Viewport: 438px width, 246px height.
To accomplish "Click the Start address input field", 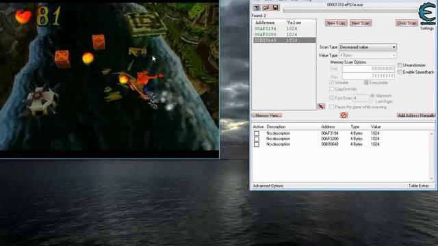I will tap(368, 68).
